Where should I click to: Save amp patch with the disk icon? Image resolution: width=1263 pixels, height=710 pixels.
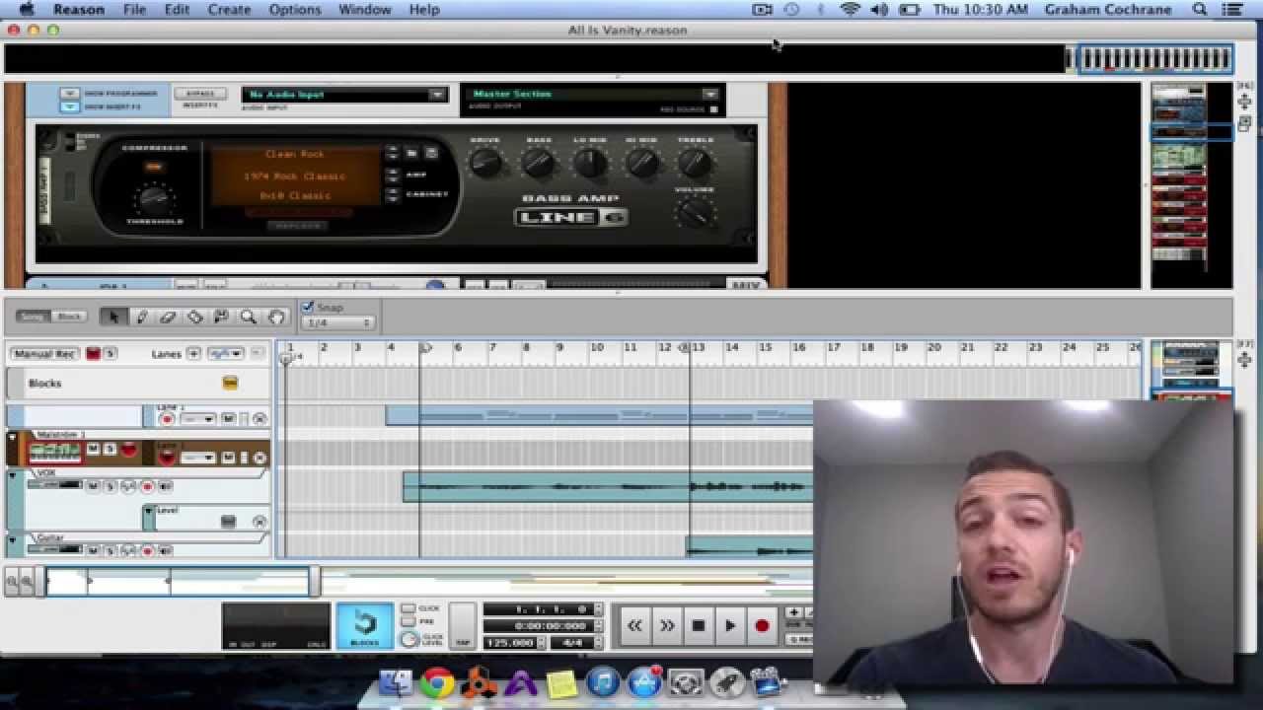click(430, 153)
